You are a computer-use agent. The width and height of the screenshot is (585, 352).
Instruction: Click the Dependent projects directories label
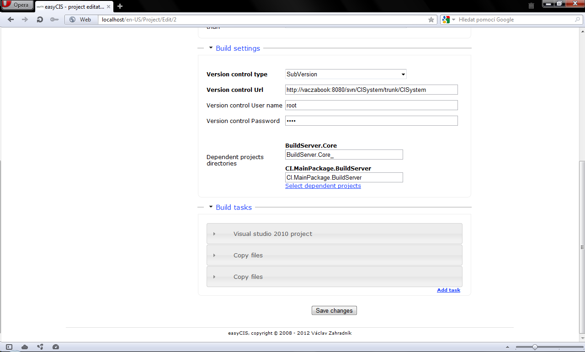click(x=235, y=160)
